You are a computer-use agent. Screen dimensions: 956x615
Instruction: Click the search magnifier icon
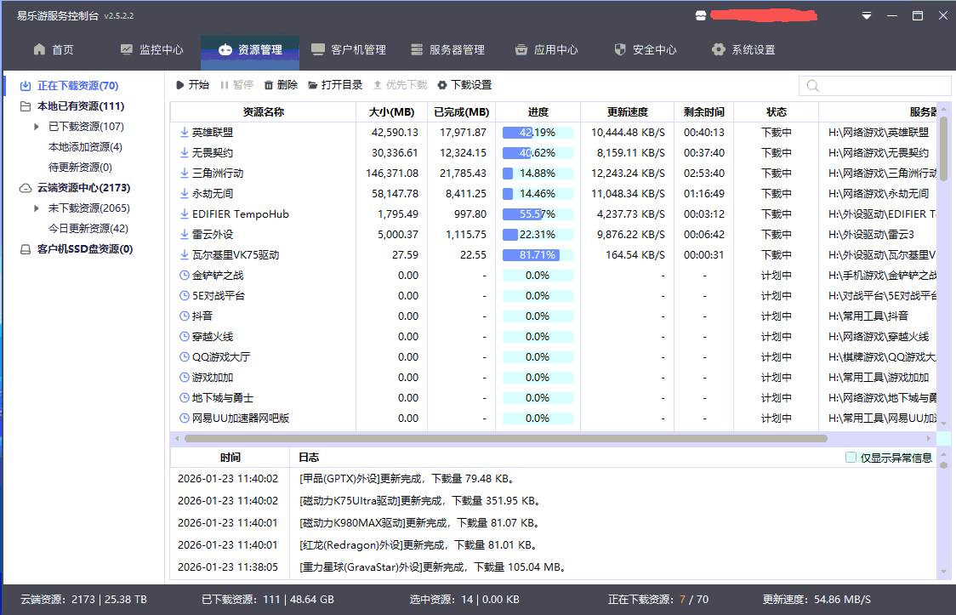point(811,85)
